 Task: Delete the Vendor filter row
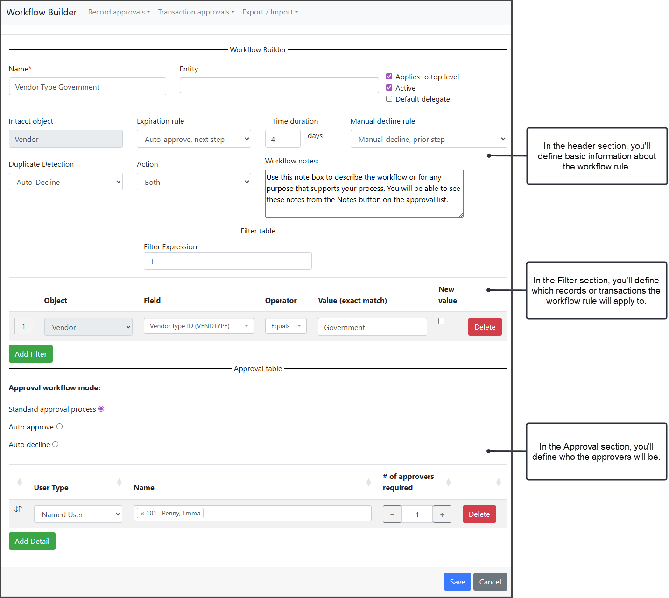coord(485,327)
